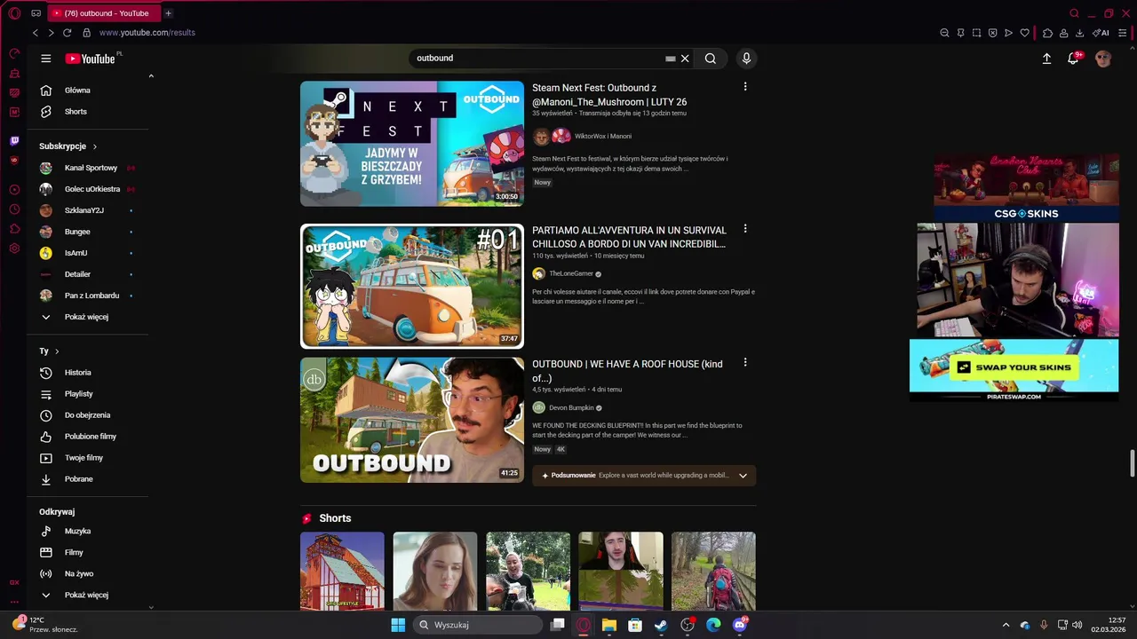Go back to the previous page
This screenshot has width=1137, height=639.
36,33
